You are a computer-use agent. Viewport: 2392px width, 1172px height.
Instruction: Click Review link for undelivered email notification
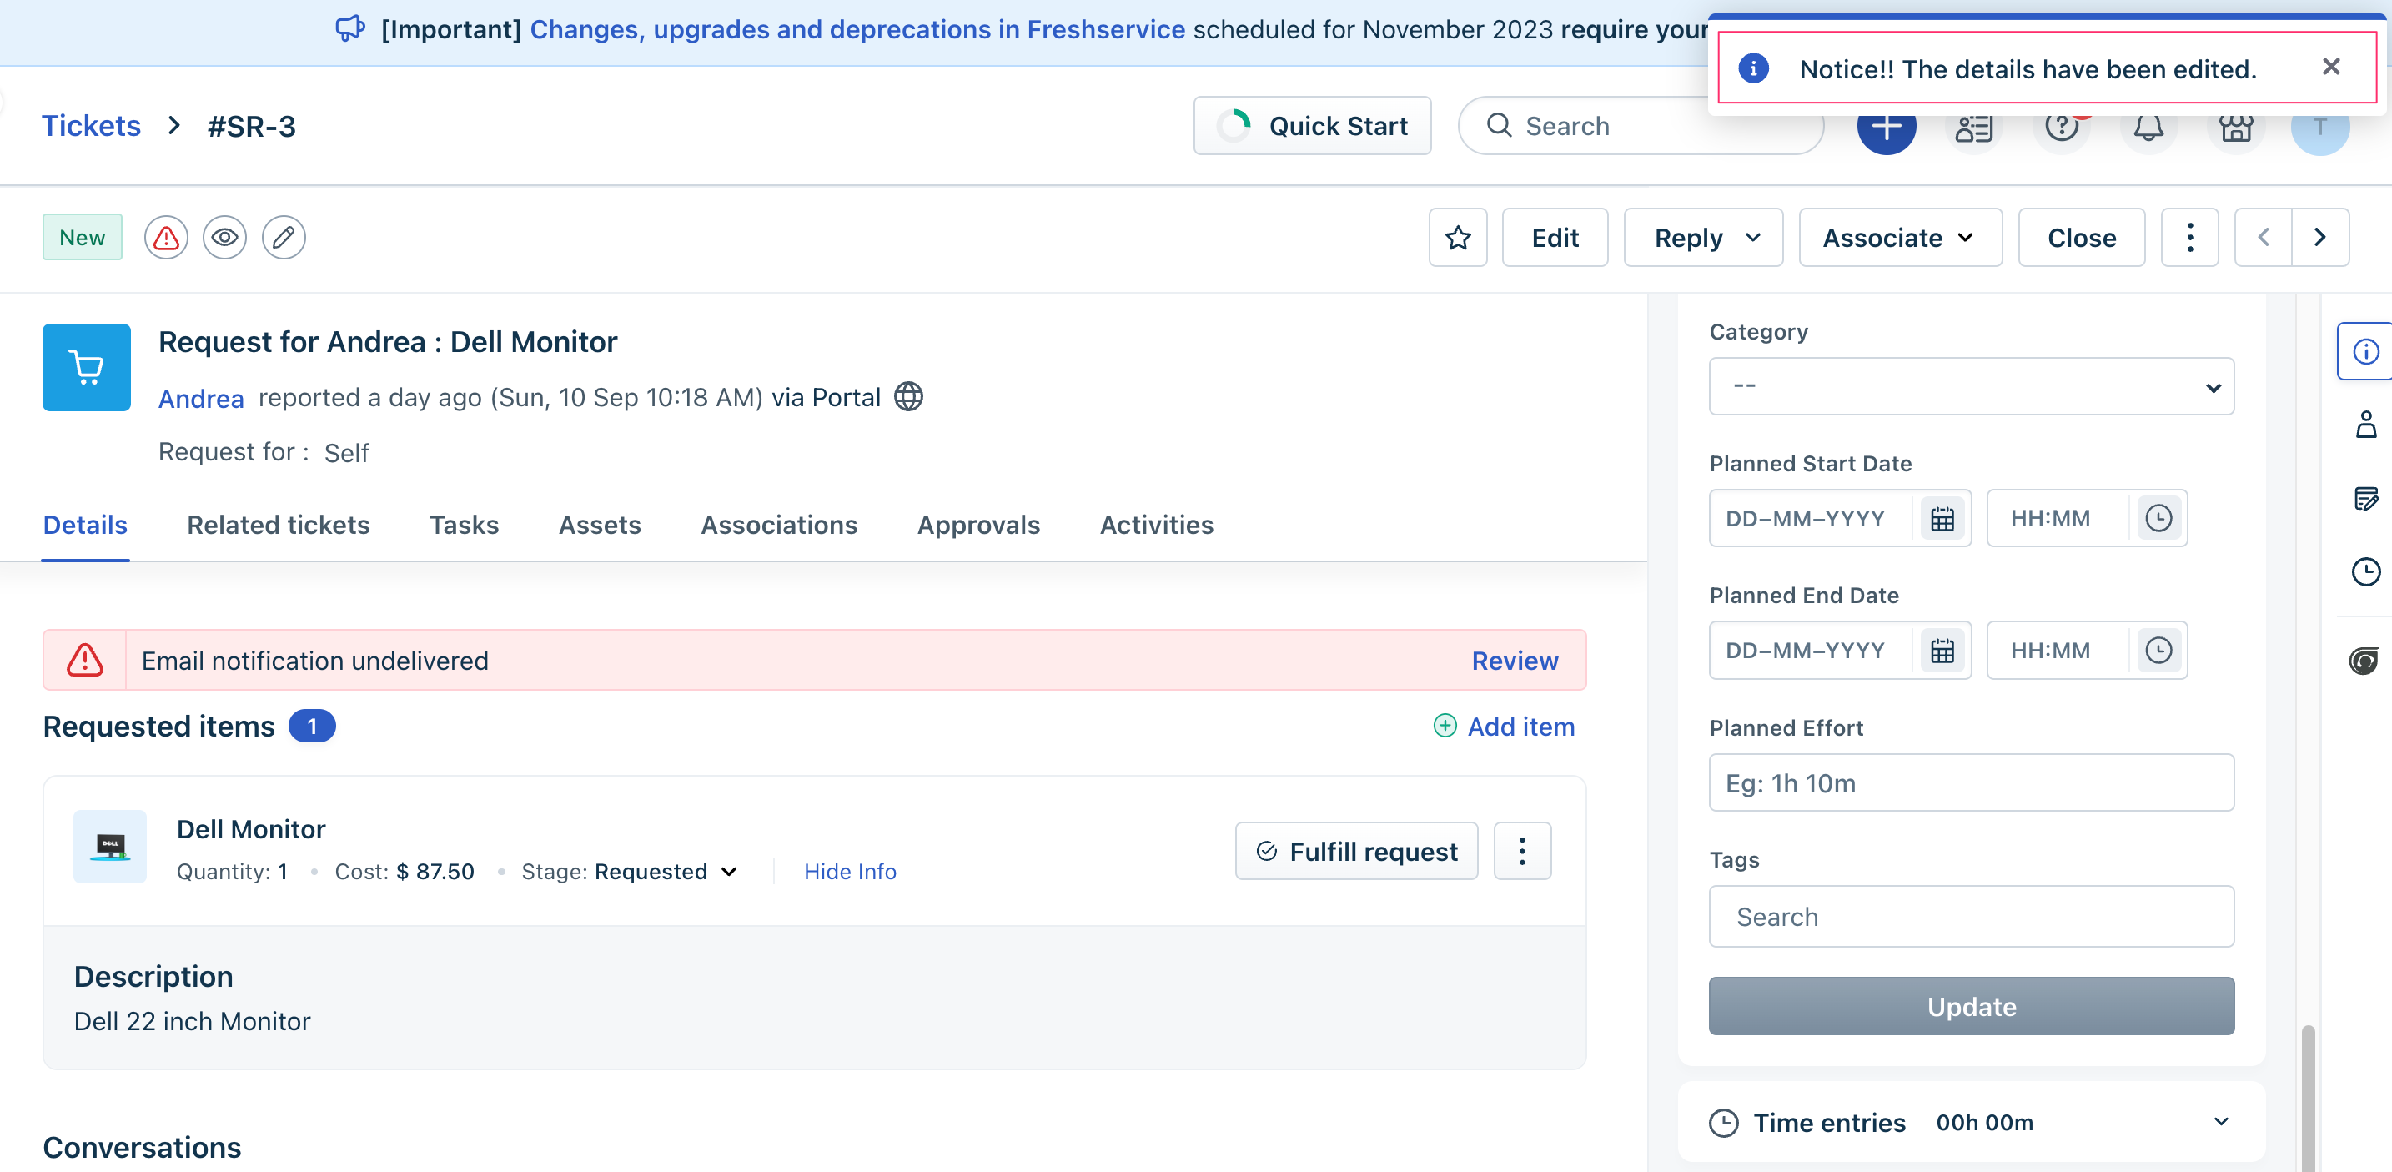point(1515,659)
